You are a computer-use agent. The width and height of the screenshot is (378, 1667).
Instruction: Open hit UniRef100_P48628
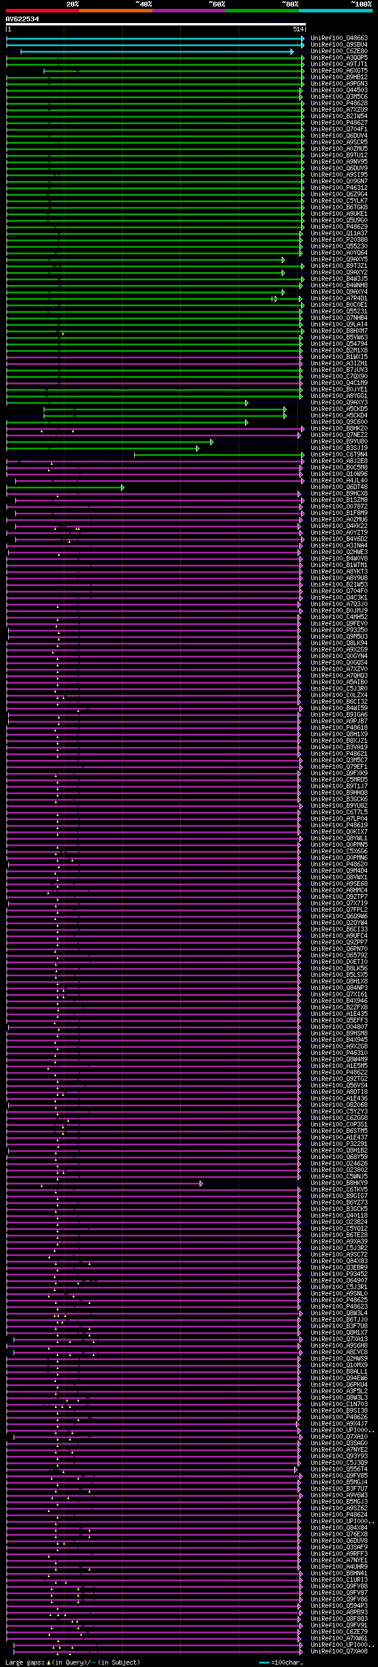click(x=339, y=103)
